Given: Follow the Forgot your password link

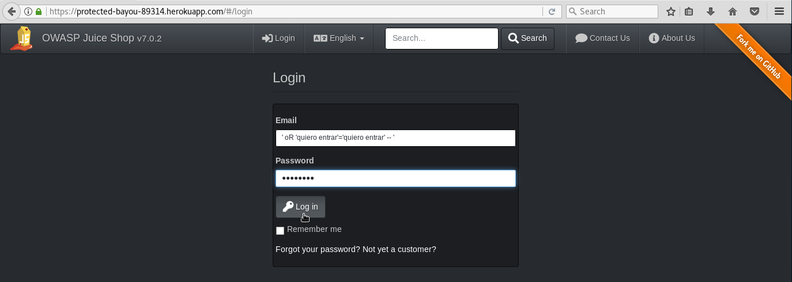Looking at the screenshot, I should tap(318, 249).
